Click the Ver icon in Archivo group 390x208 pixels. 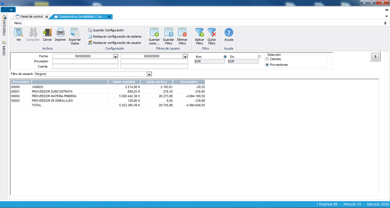[19, 32]
